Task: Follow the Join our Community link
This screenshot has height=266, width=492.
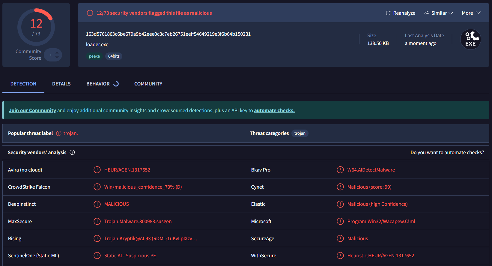Action: point(32,110)
